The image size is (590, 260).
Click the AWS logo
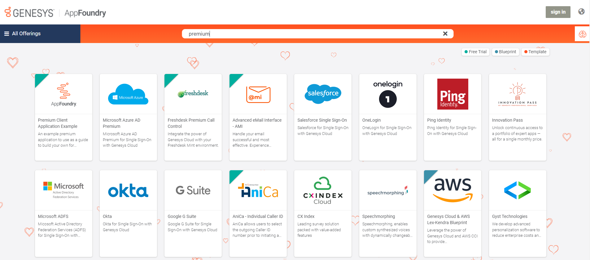(453, 190)
